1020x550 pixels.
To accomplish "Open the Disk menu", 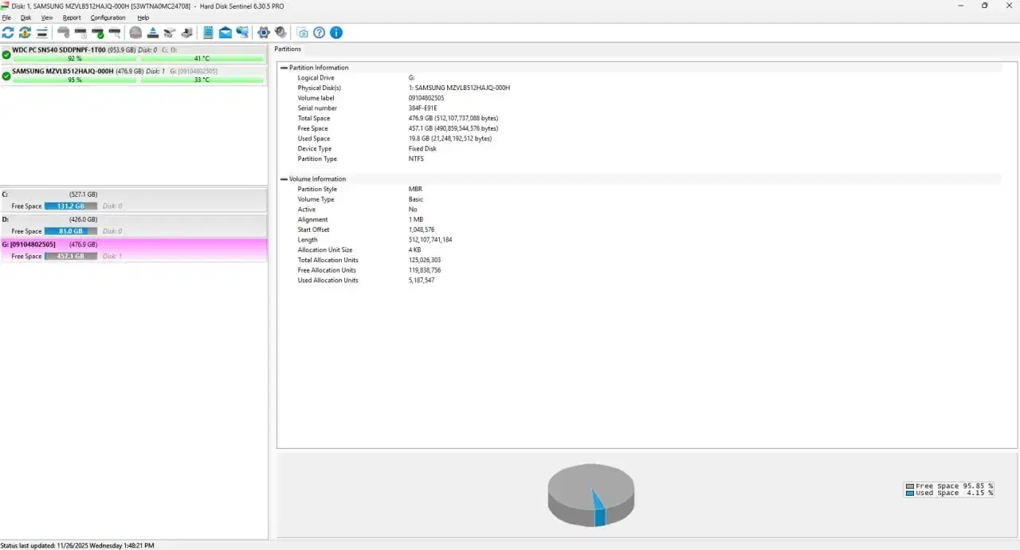I will [26, 18].
